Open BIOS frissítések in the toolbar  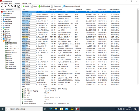(x=44, y=6)
